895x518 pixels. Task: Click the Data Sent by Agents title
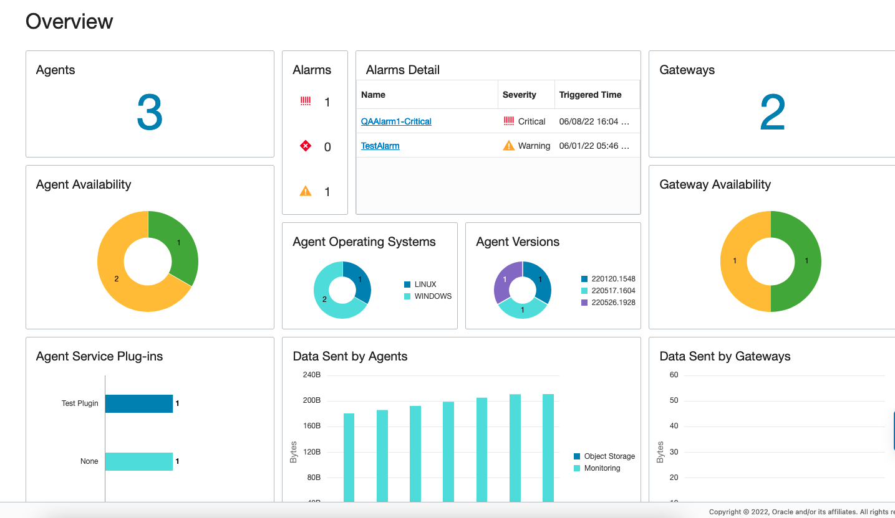point(350,356)
